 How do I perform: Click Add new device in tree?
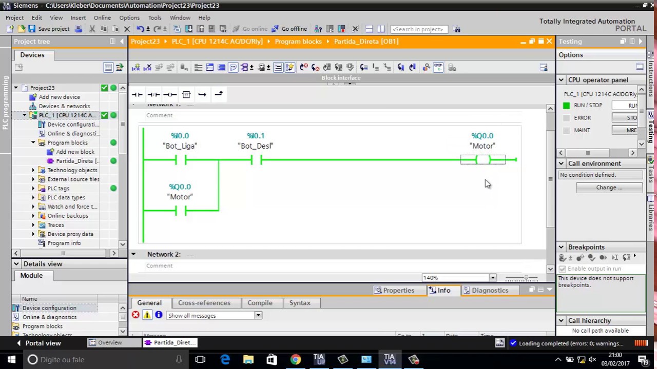pos(60,97)
